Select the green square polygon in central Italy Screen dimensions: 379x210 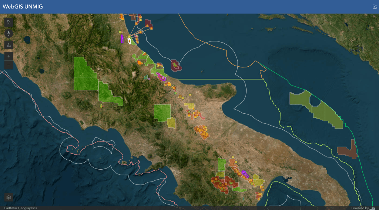pos(162,112)
